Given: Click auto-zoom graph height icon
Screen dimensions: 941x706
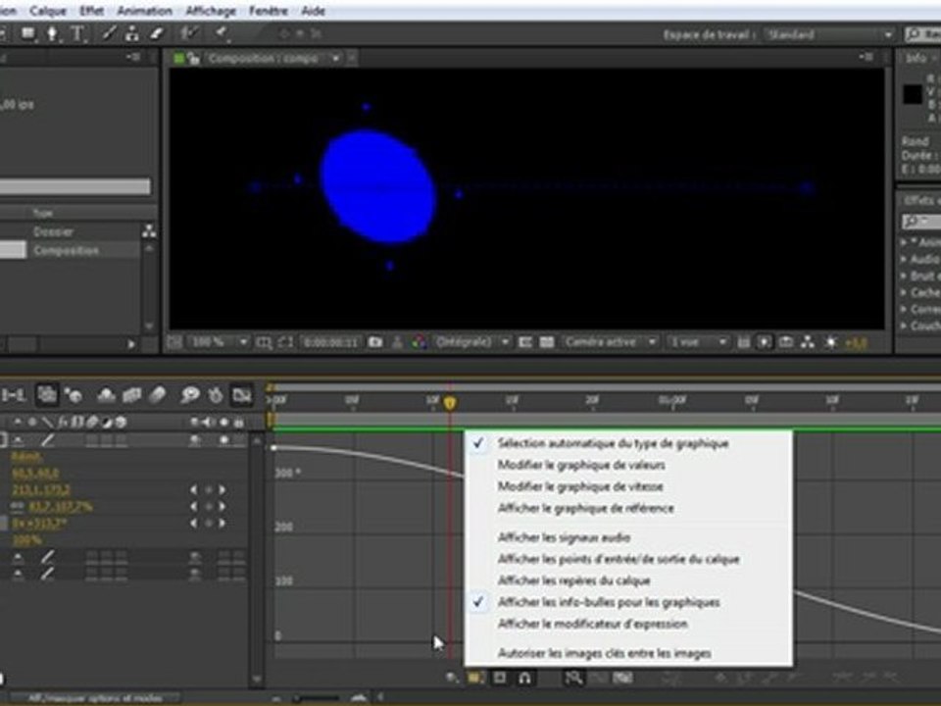Looking at the screenshot, I should (x=573, y=678).
